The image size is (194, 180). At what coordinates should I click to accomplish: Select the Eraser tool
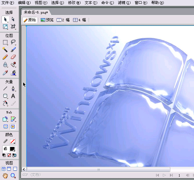[x=13, y=57]
